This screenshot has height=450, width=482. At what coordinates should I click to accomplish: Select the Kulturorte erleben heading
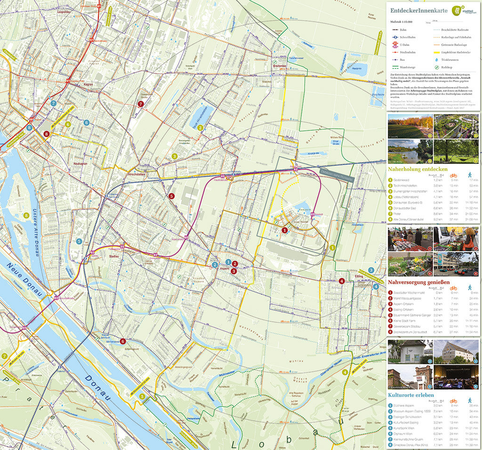pos(411,394)
